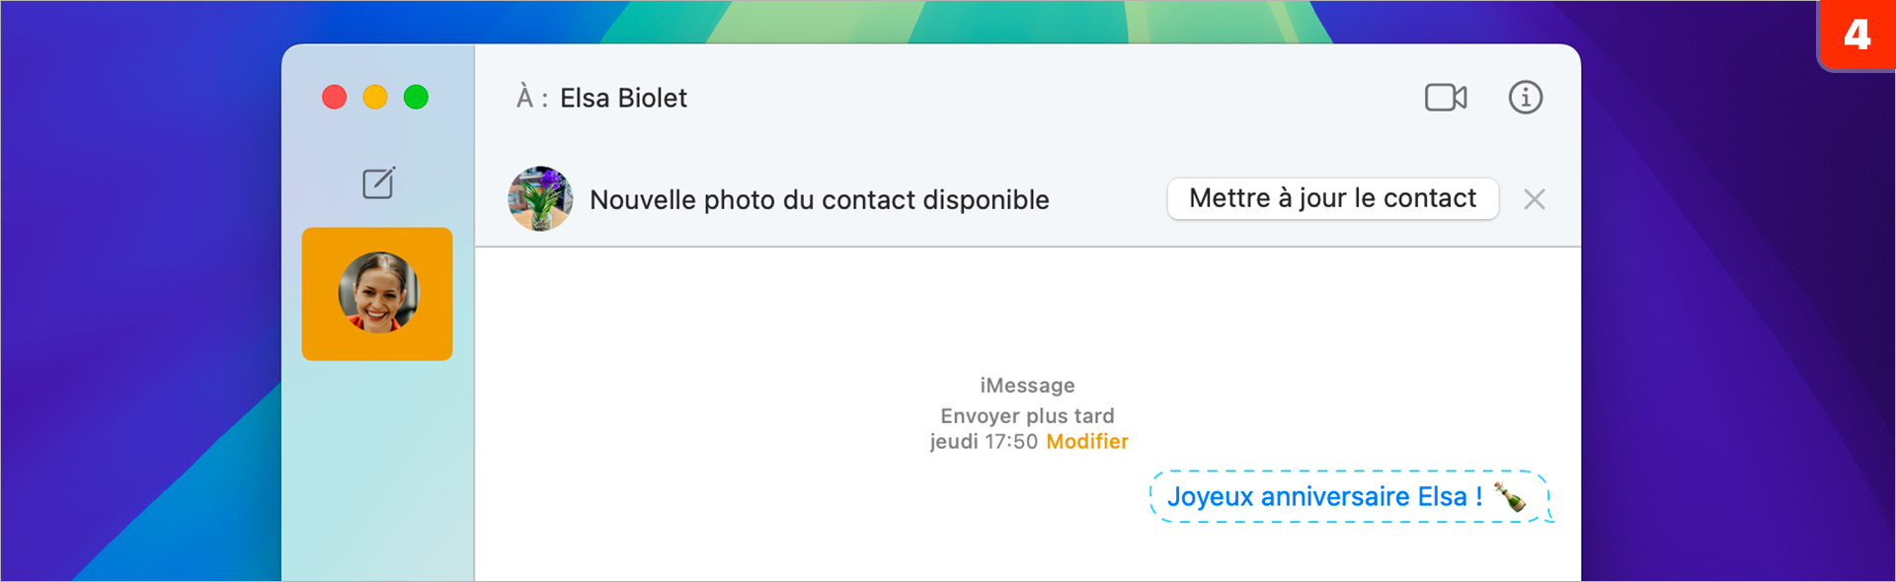Dismiss the new contact photo banner
This screenshot has height=582, width=1896.
point(1534,199)
